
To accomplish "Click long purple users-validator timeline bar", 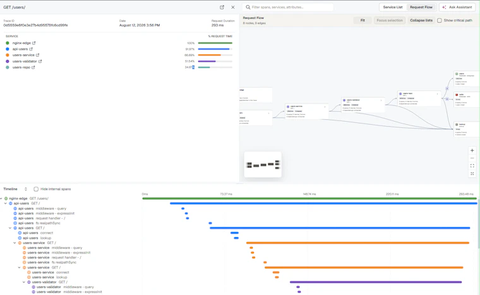I will tap(376, 282).
